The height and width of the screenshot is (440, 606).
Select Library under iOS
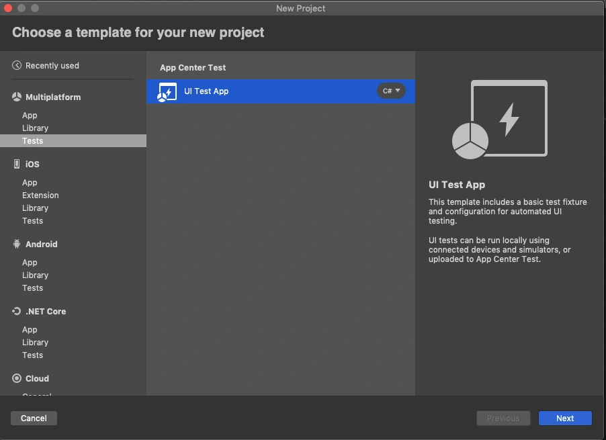(x=35, y=208)
